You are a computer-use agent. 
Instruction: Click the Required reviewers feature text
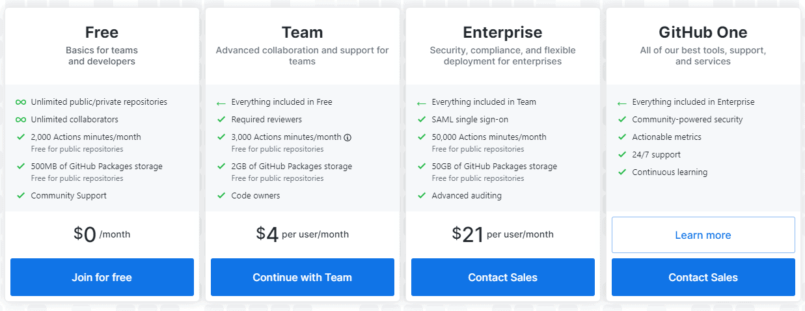[x=266, y=120]
